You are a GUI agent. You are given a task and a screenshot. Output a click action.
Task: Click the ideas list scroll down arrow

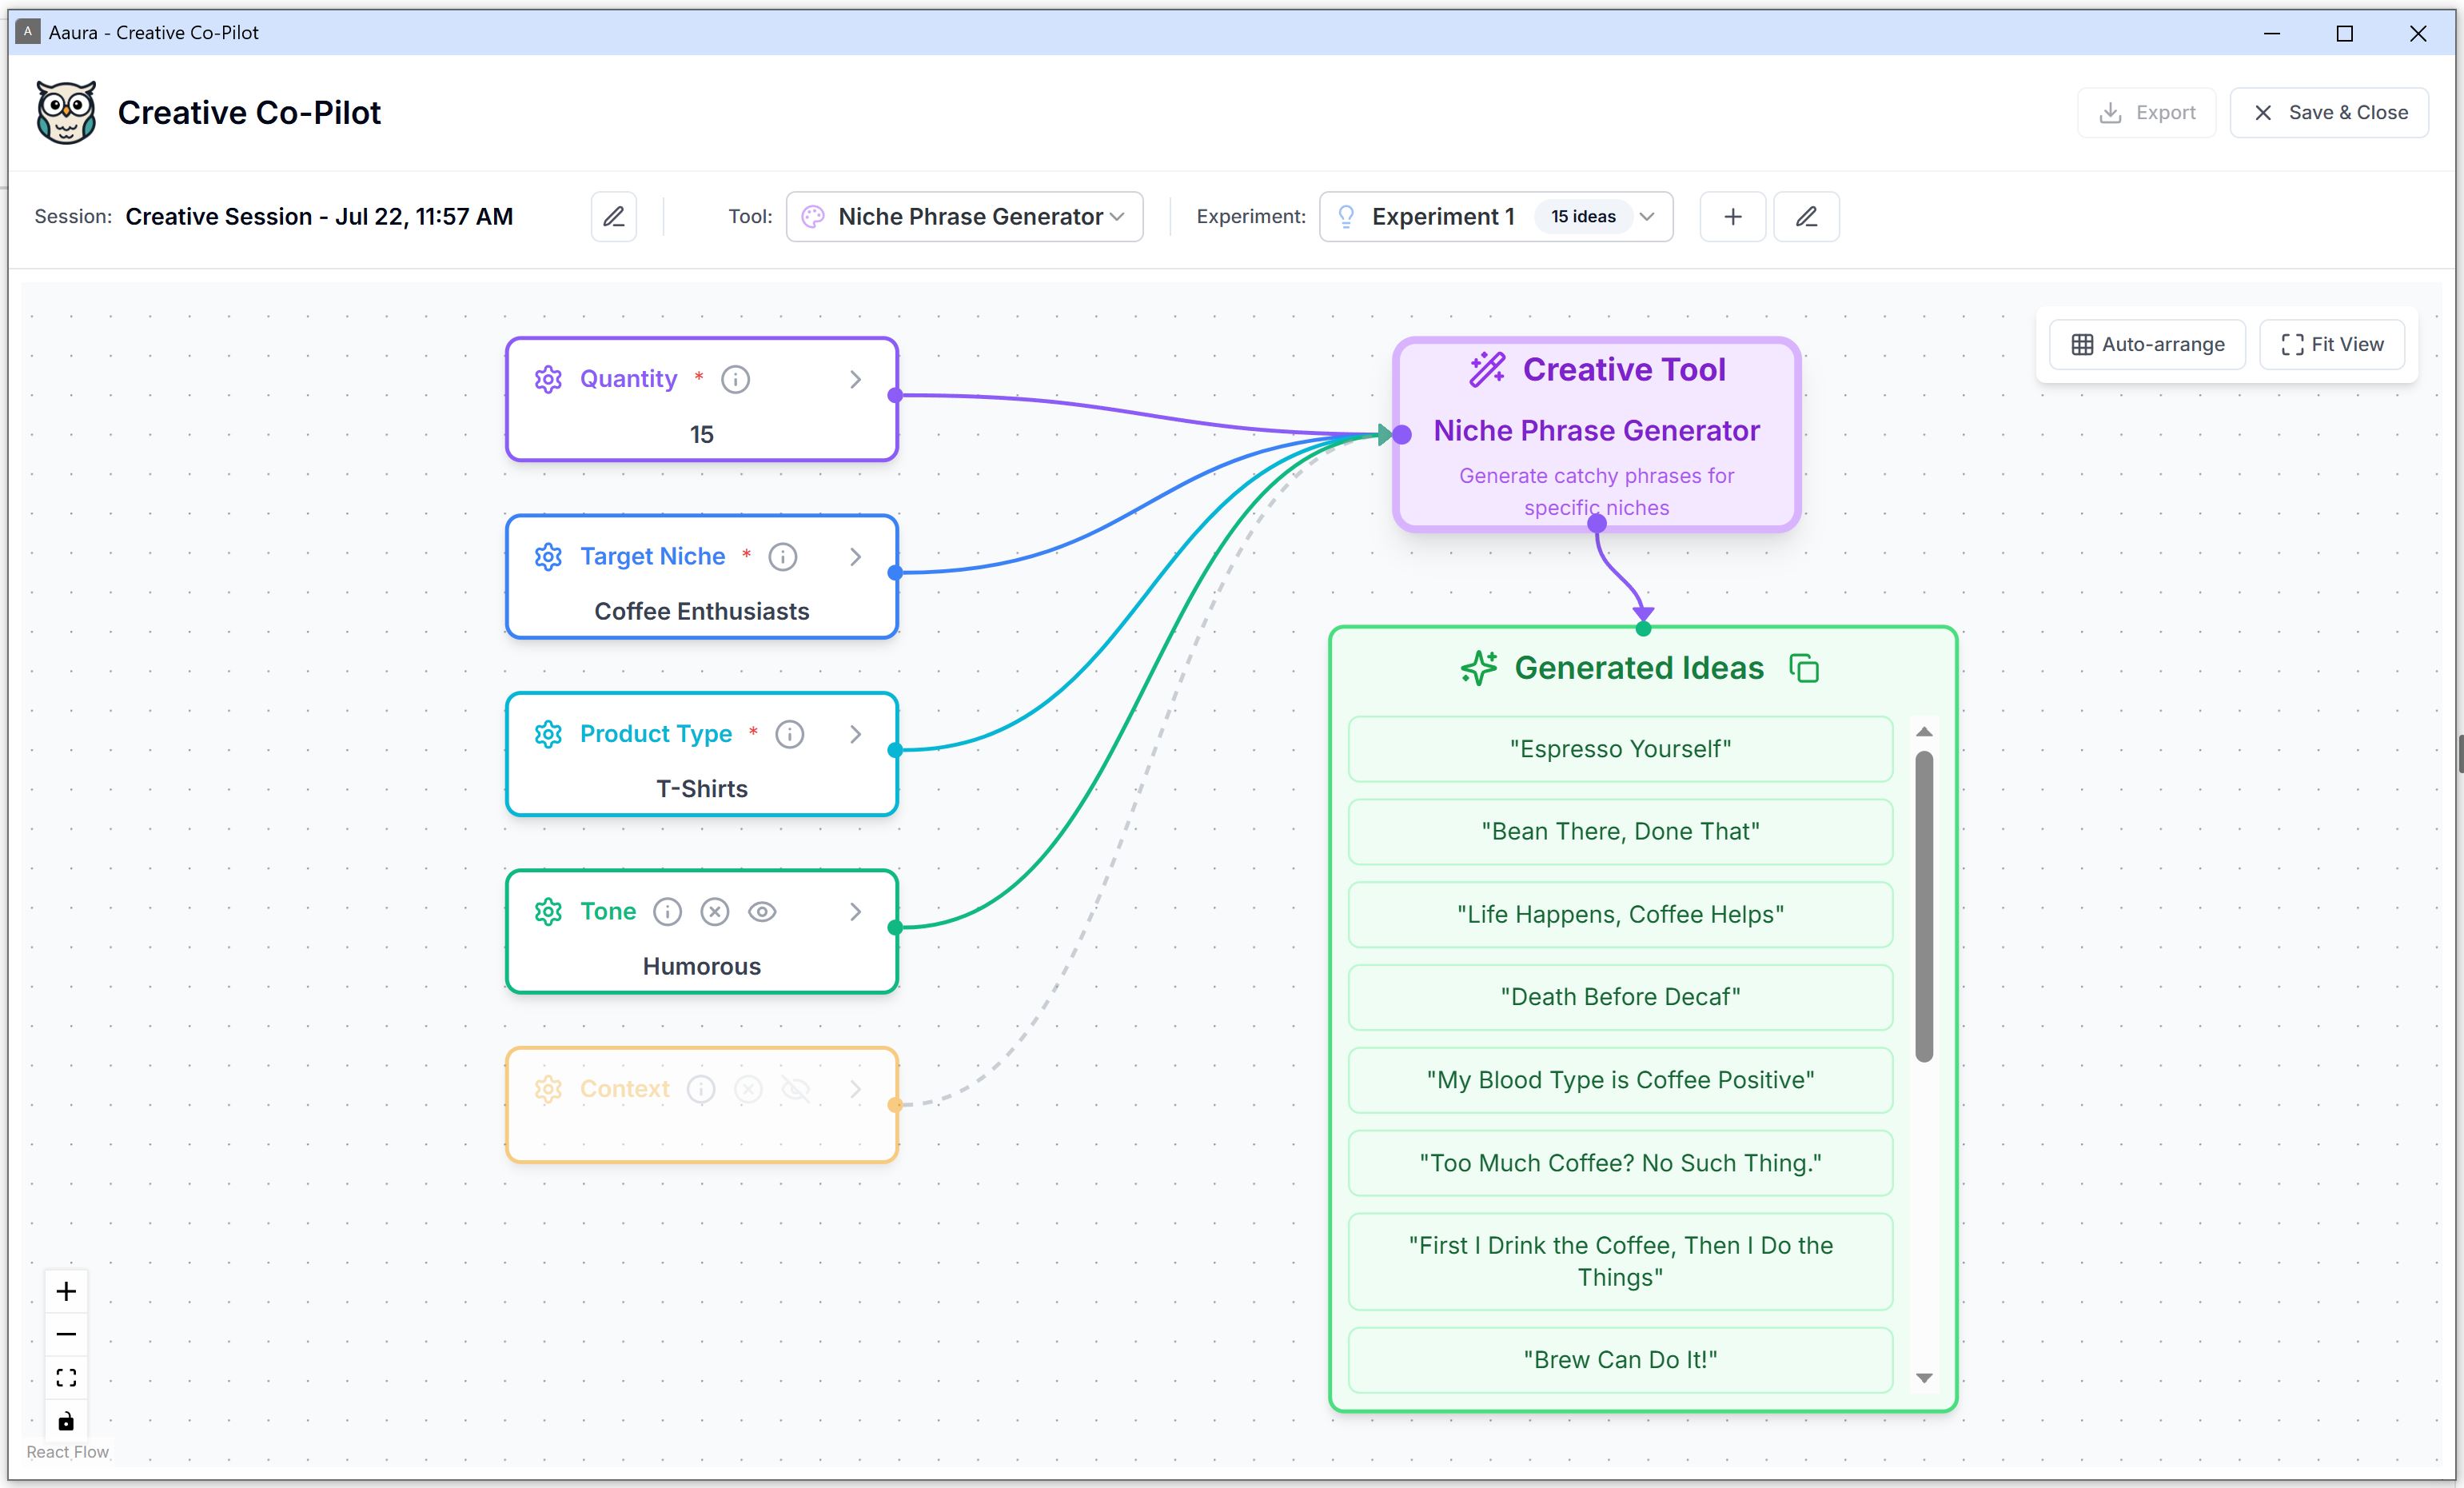(1924, 1378)
